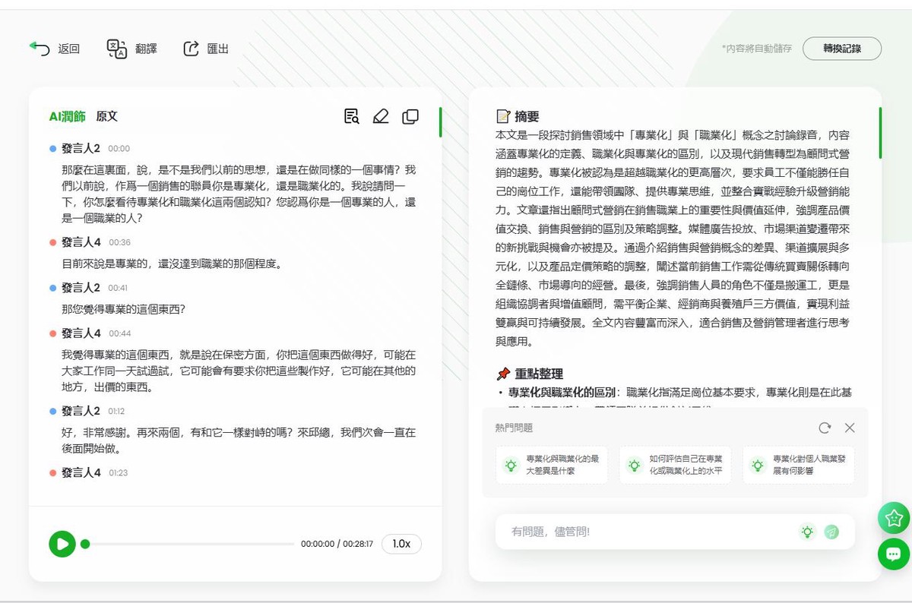912x603 pixels.
Task: Open the 轉換記錄 button
Action: coord(842,48)
